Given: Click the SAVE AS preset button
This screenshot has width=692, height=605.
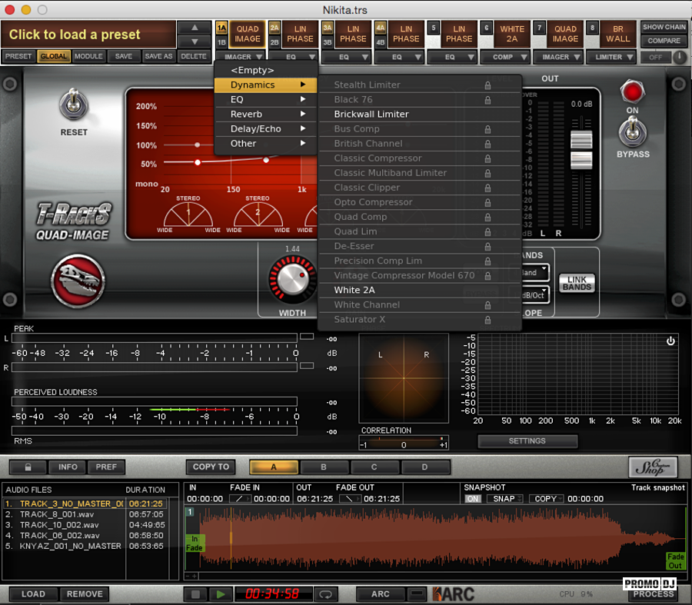Looking at the screenshot, I should pos(159,56).
